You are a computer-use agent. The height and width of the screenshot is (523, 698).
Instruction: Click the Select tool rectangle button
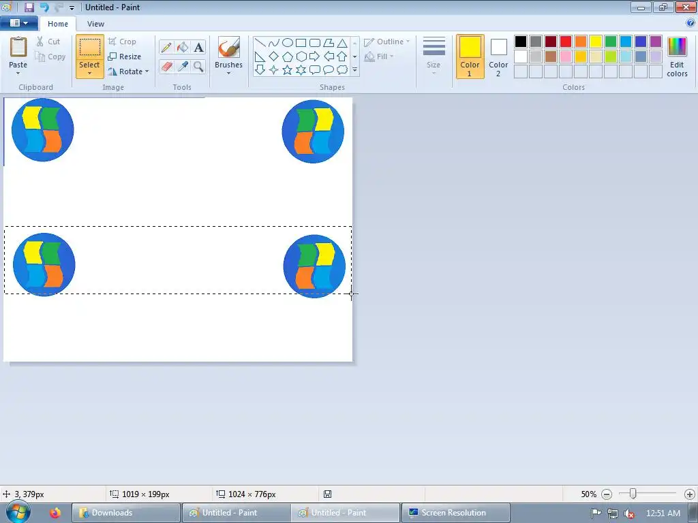89,47
